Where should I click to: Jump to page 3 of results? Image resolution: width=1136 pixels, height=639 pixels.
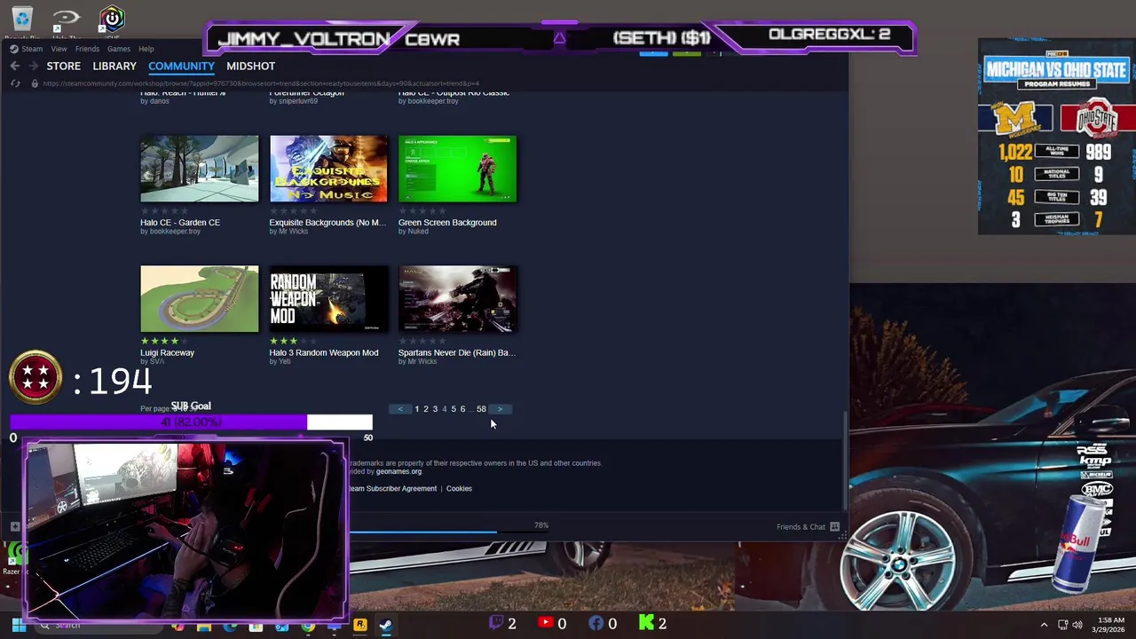coord(435,409)
